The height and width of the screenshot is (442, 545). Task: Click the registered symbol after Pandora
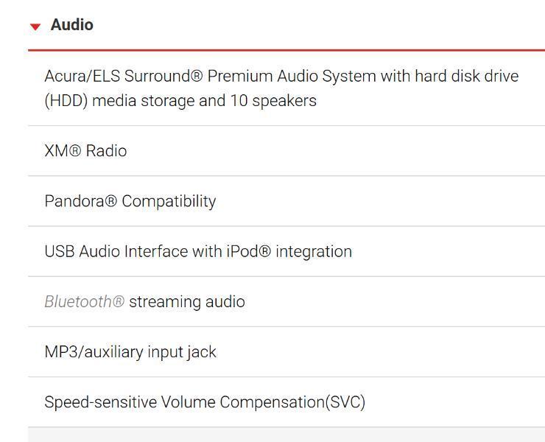111,201
